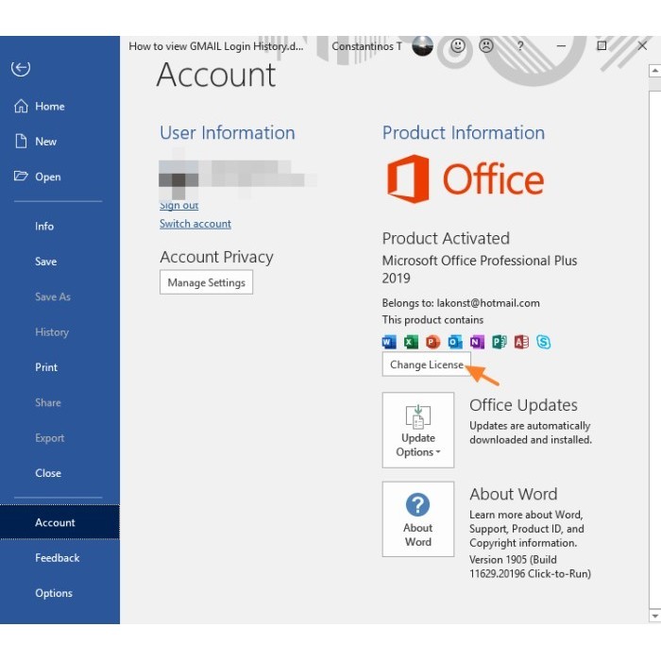
Task: Click the About Word button
Action: (x=418, y=519)
